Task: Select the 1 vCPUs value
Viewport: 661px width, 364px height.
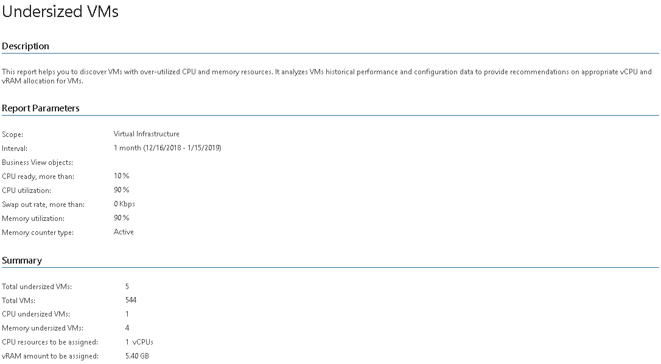Action: 139,341
